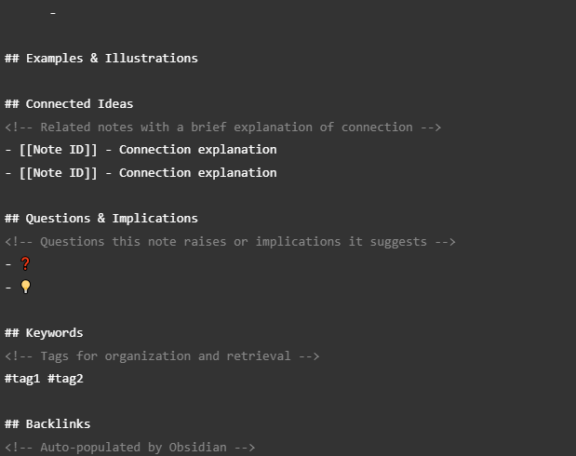576x456 pixels.
Task: Click the Questions & Implications heading
Action: [x=101, y=219]
